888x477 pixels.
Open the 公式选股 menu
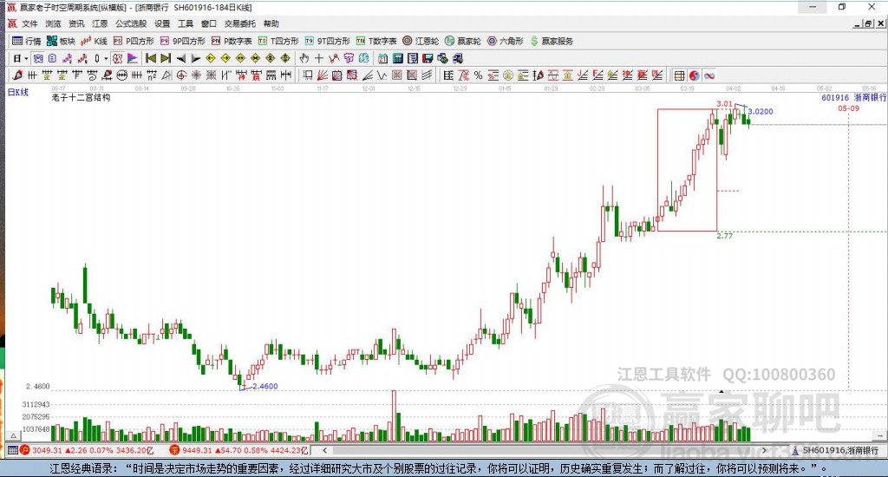pos(131,23)
